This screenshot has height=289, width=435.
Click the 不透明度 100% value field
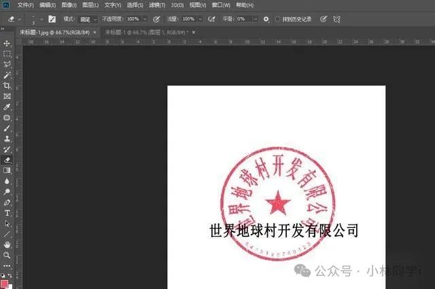pyautogui.click(x=133, y=19)
